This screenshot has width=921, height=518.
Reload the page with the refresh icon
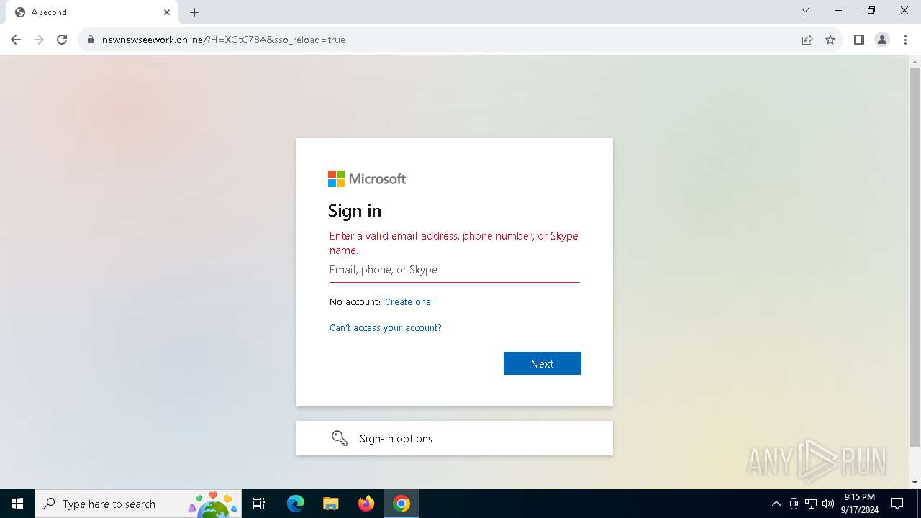point(62,40)
